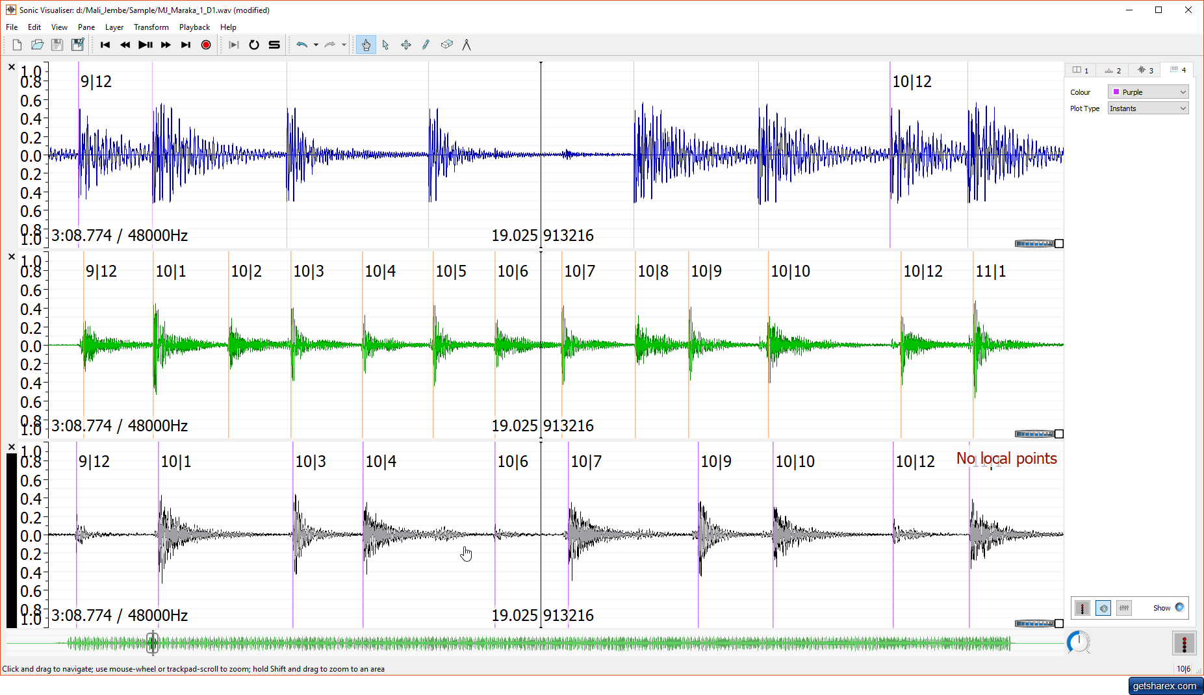This screenshot has height=695, width=1204.
Task: Click the Open file folder icon
Action: [x=37, y=45]
